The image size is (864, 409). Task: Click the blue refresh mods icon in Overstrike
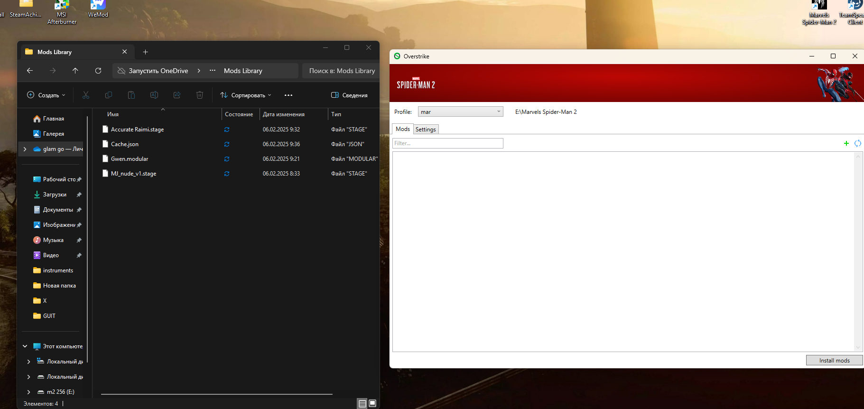pyautogui.click(x=857, y=143)
